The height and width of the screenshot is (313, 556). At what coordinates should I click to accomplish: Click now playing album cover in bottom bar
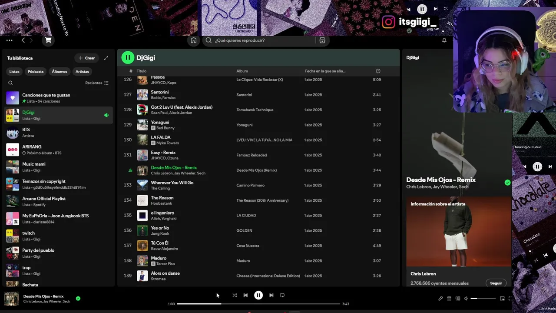(12, 299)
